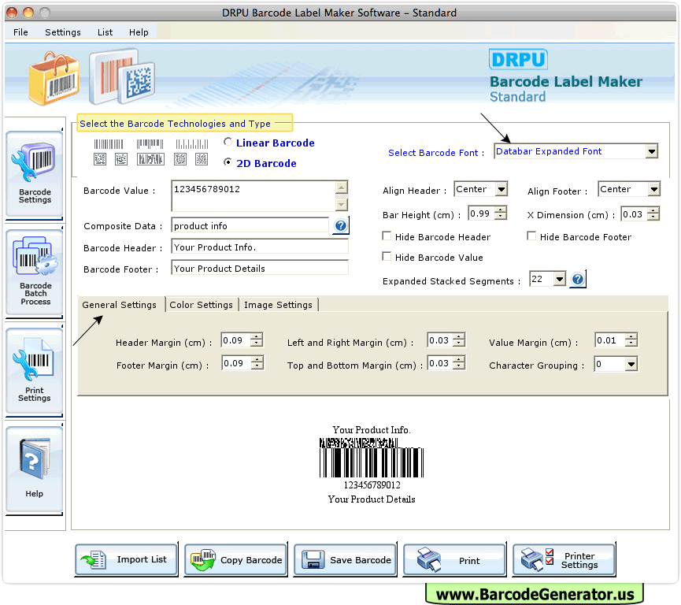Click the Barcode Header input field
The height and width of the screenshot is (605, 681).
260,247
